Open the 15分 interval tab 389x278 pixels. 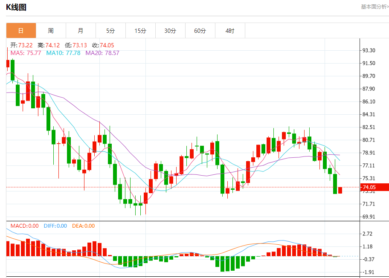click(x=140, y=31)
